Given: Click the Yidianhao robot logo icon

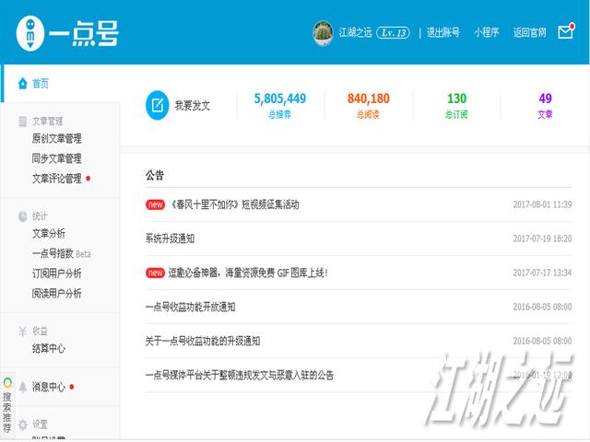Looking at the screenshot, I should pyautogui.click(x=30, y=33).
